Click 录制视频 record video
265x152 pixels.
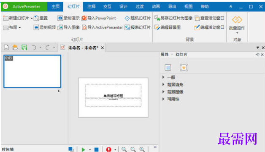point(45,27)
